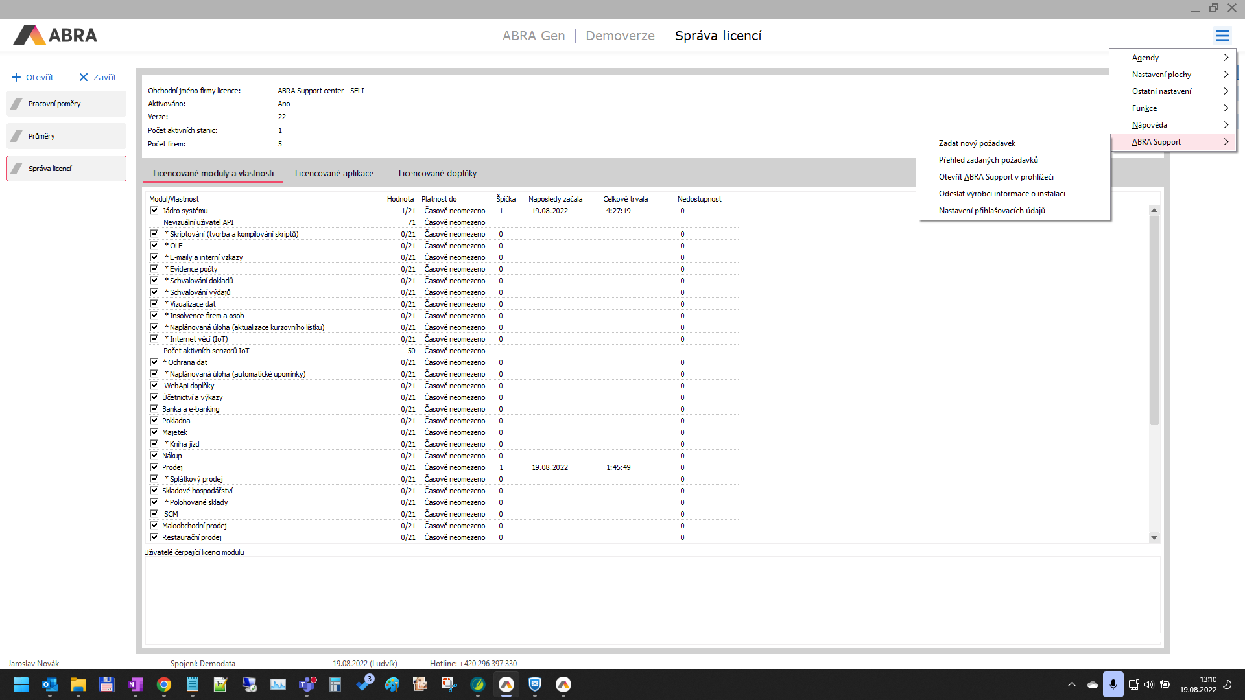The width and height of the screenshot is (1245, 700).
Task: Launch Google Chrome from taskbar
Action: pyautogui.click(x=163, y=684)
